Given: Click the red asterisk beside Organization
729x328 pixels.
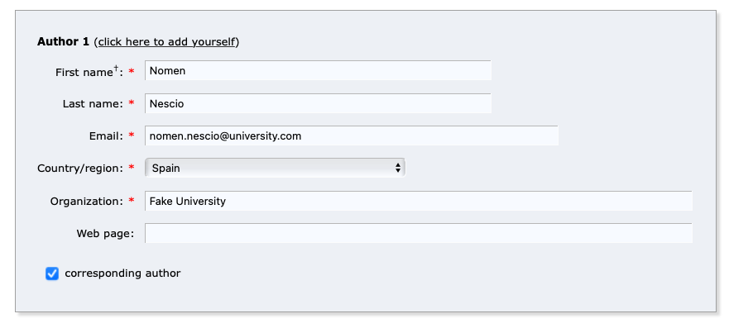Looking at the screenshot, I should coord(132,201).
